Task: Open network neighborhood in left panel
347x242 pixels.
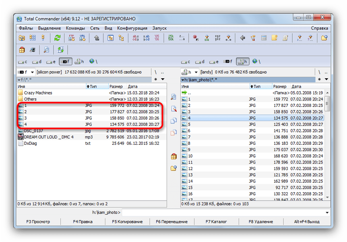Action: click(x=93, y=61)
